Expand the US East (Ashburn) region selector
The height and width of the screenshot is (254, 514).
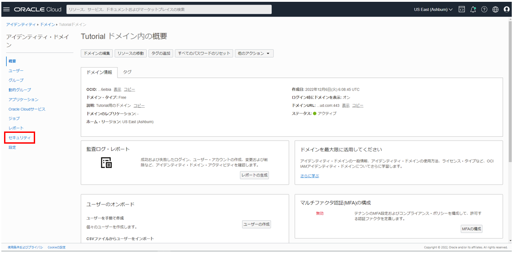pos(433,9)
